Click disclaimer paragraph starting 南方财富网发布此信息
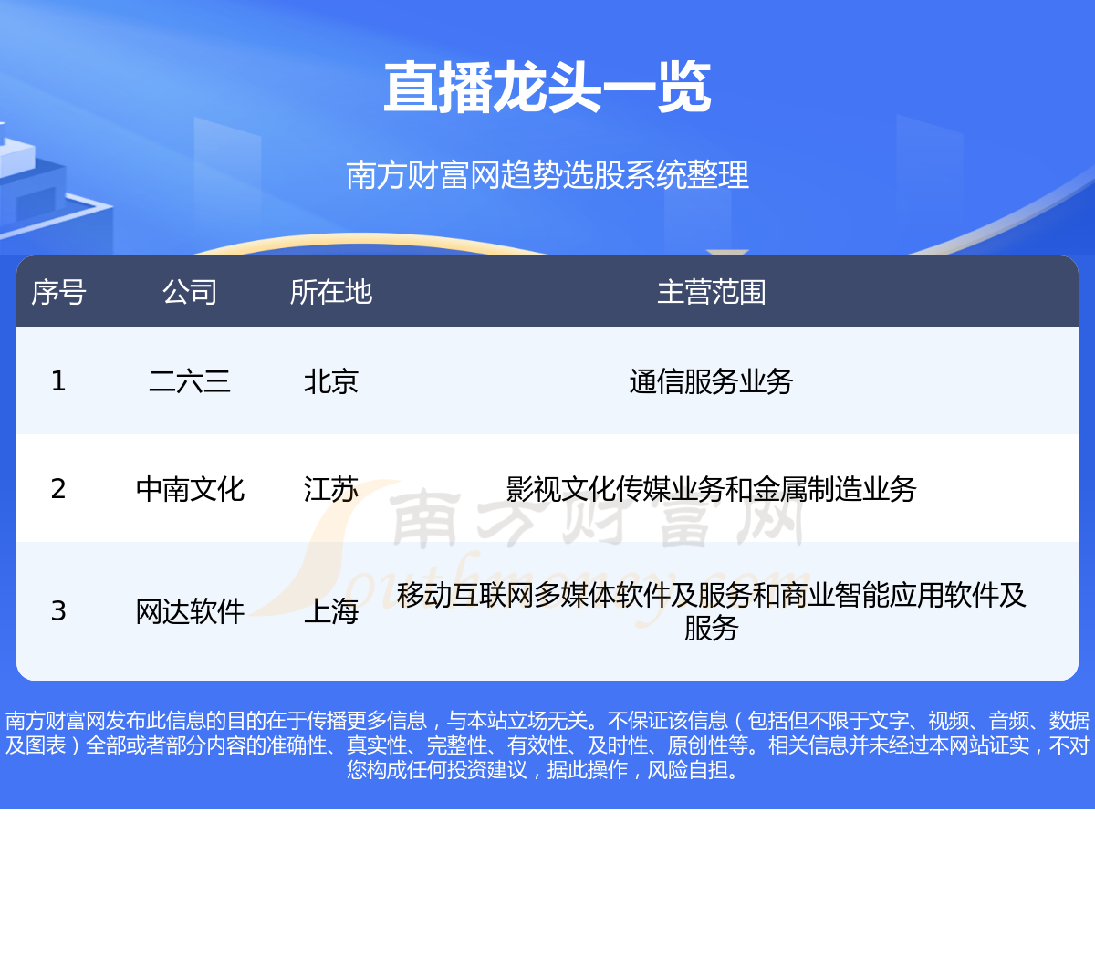 (x=547, y=745)
